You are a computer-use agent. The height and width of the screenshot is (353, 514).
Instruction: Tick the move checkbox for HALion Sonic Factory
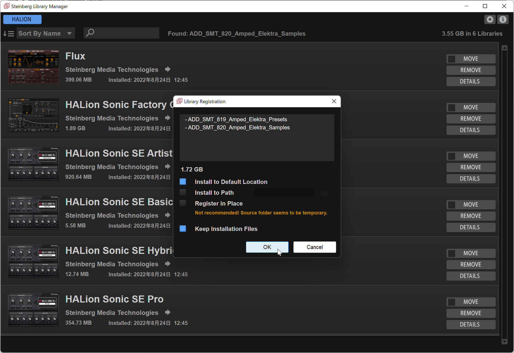pyautogui.click(x=452, y=107)
